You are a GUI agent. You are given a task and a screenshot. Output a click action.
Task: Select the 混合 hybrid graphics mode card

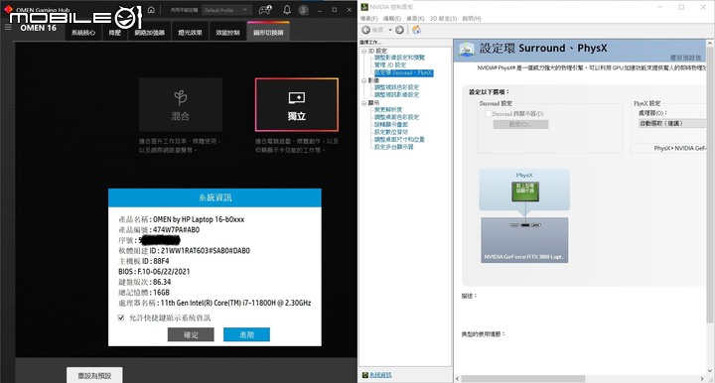[x=181, y=105]
